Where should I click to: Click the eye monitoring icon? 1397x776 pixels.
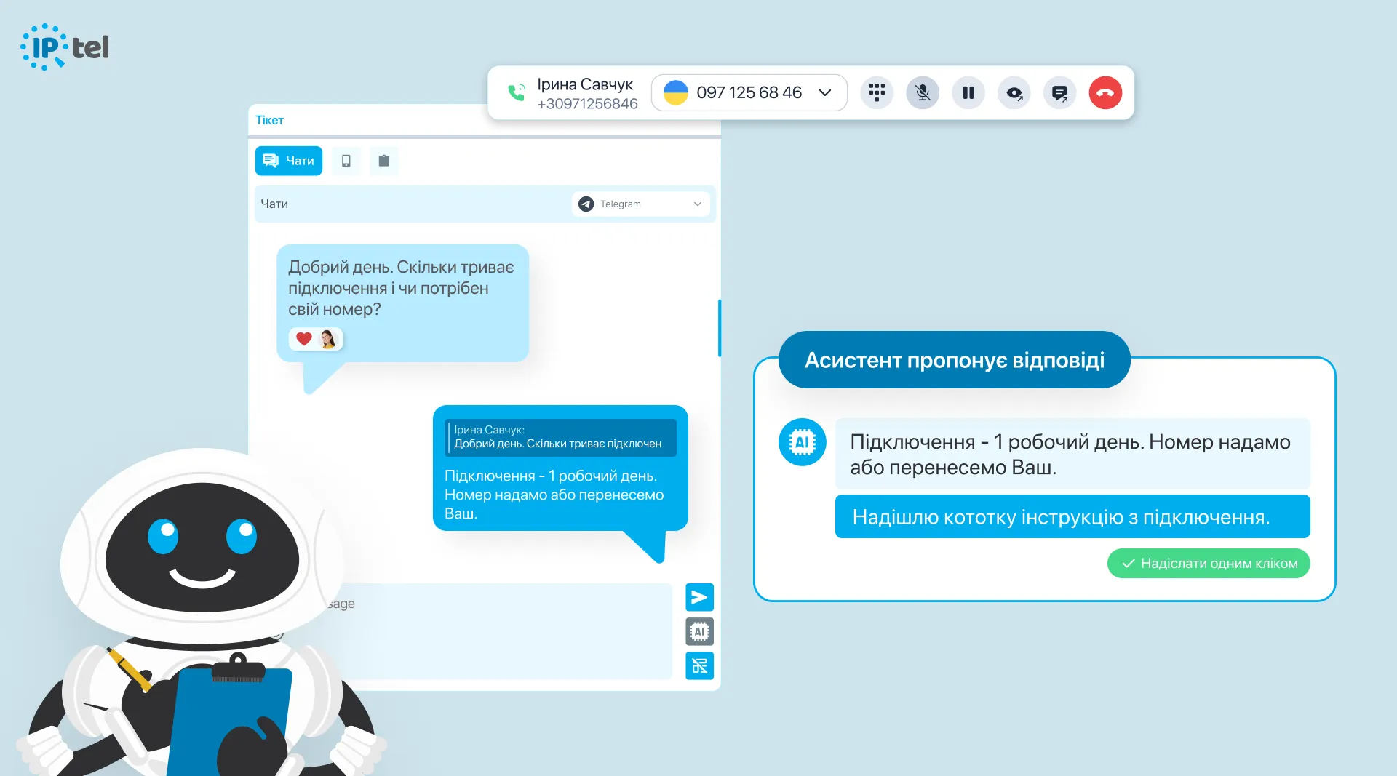1014,92
